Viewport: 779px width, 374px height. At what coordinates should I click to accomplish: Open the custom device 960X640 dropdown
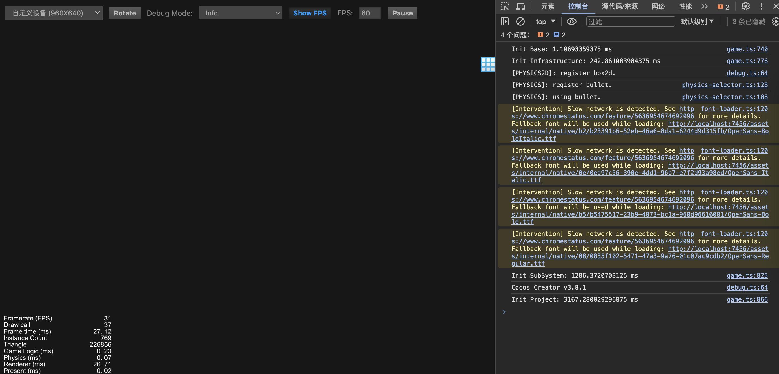point(54,13)
